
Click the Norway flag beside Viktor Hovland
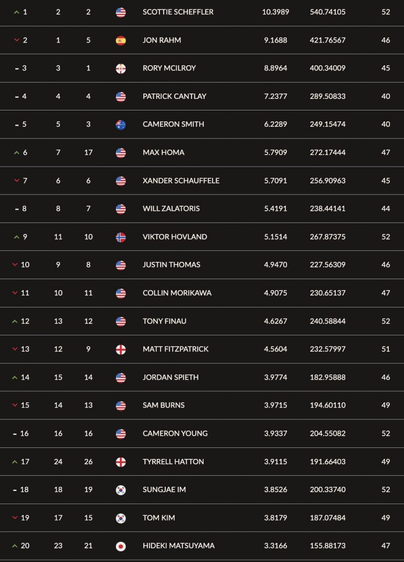coord(121,237)
